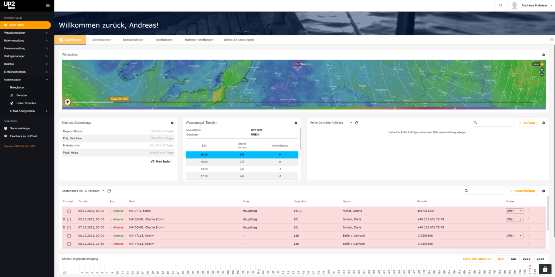
Task: Select the highlighted 20:00 water level row
Action: click(x=242, y=155)
